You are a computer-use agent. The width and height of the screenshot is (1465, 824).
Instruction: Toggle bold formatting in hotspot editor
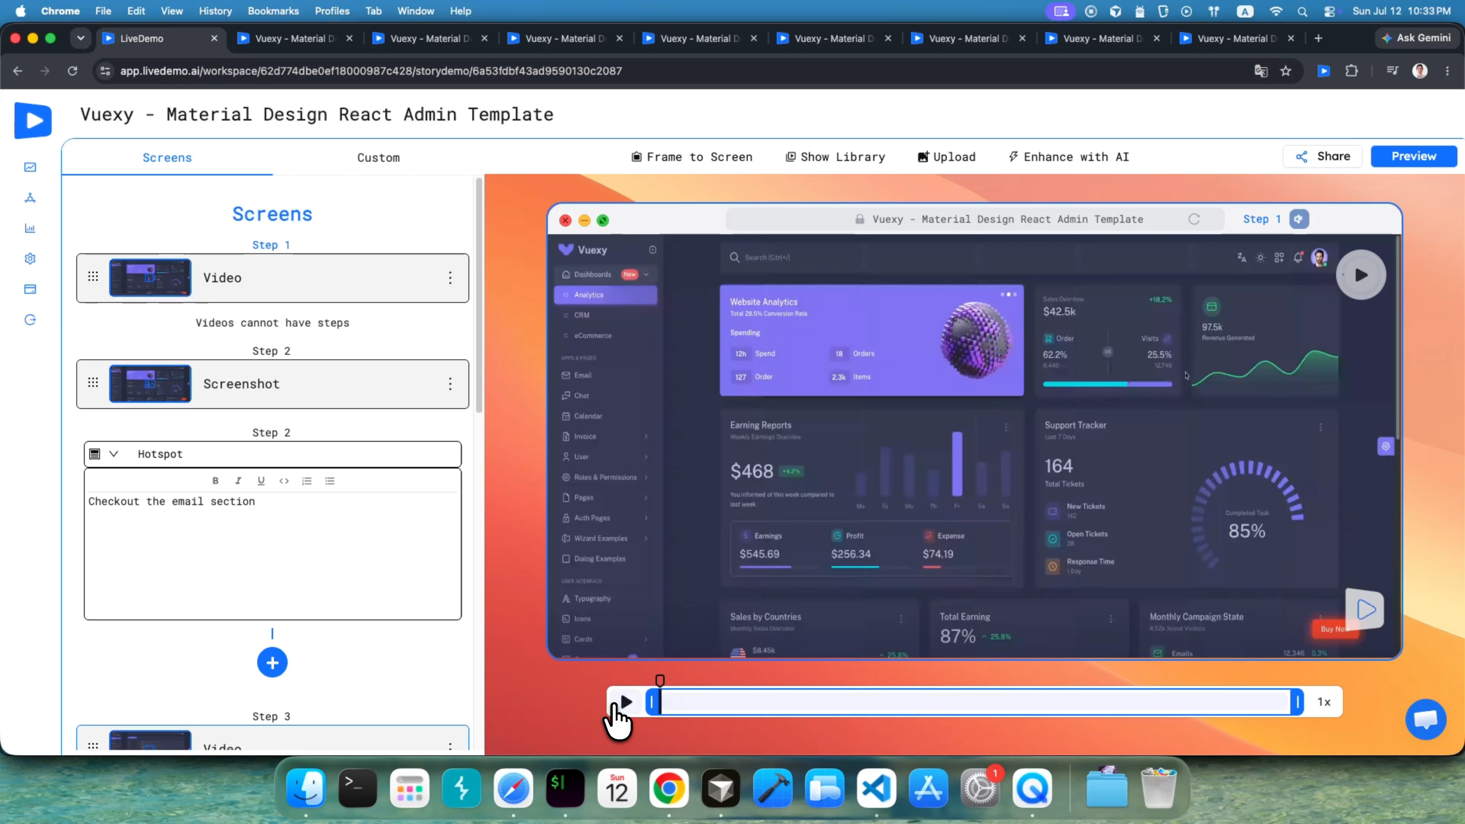click(216, 481)
